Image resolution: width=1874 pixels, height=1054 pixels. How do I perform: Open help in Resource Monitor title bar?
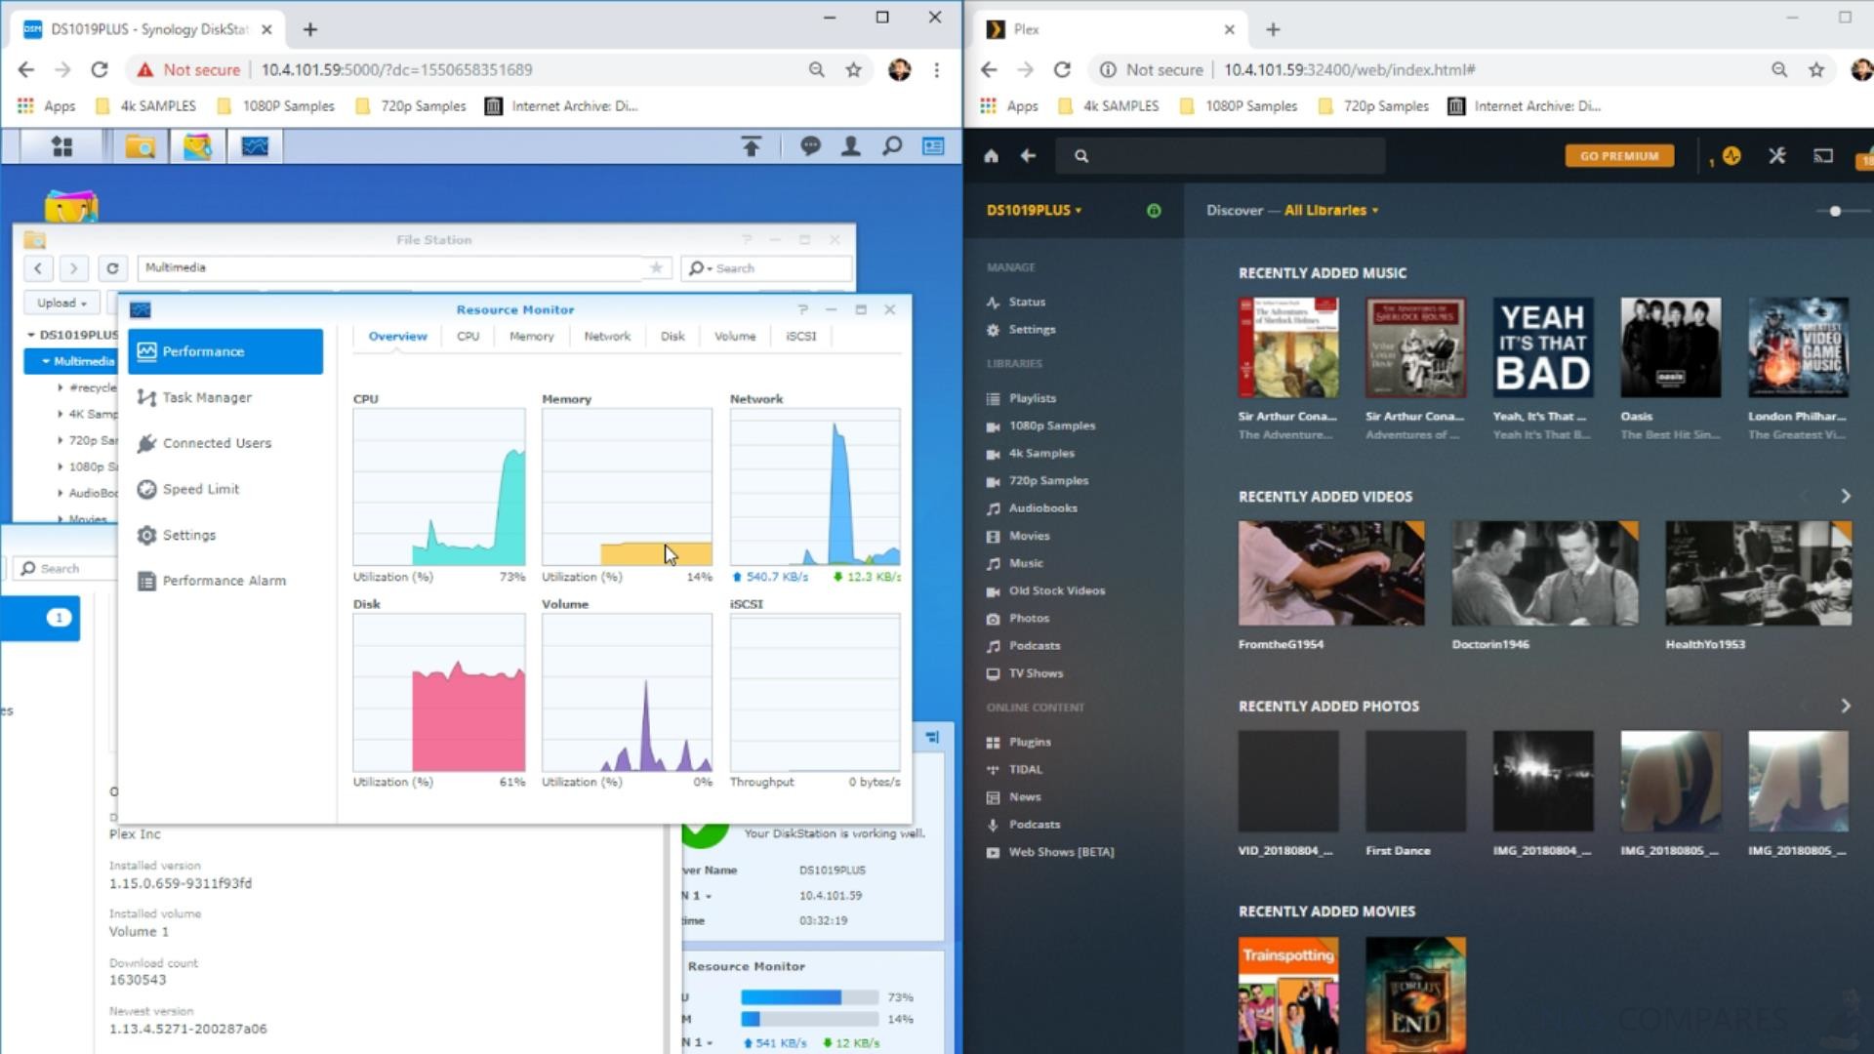(802, 309)
